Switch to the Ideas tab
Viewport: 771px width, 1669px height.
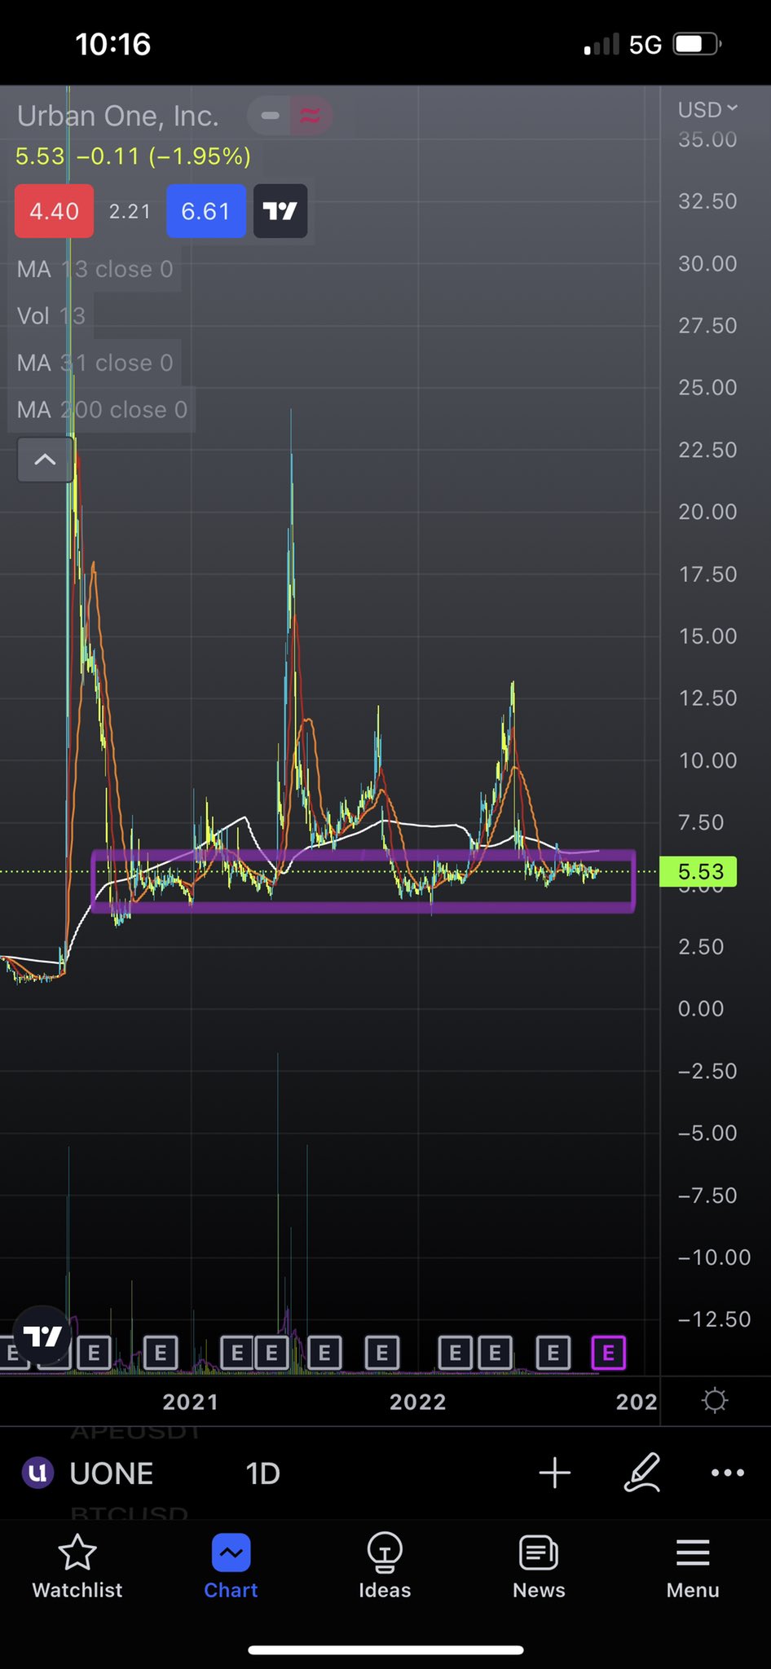(385, 1566)
